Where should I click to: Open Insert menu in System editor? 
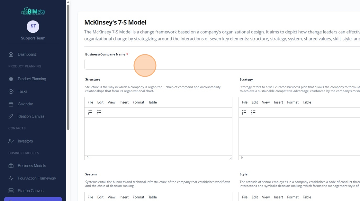[x=124, y=197]
